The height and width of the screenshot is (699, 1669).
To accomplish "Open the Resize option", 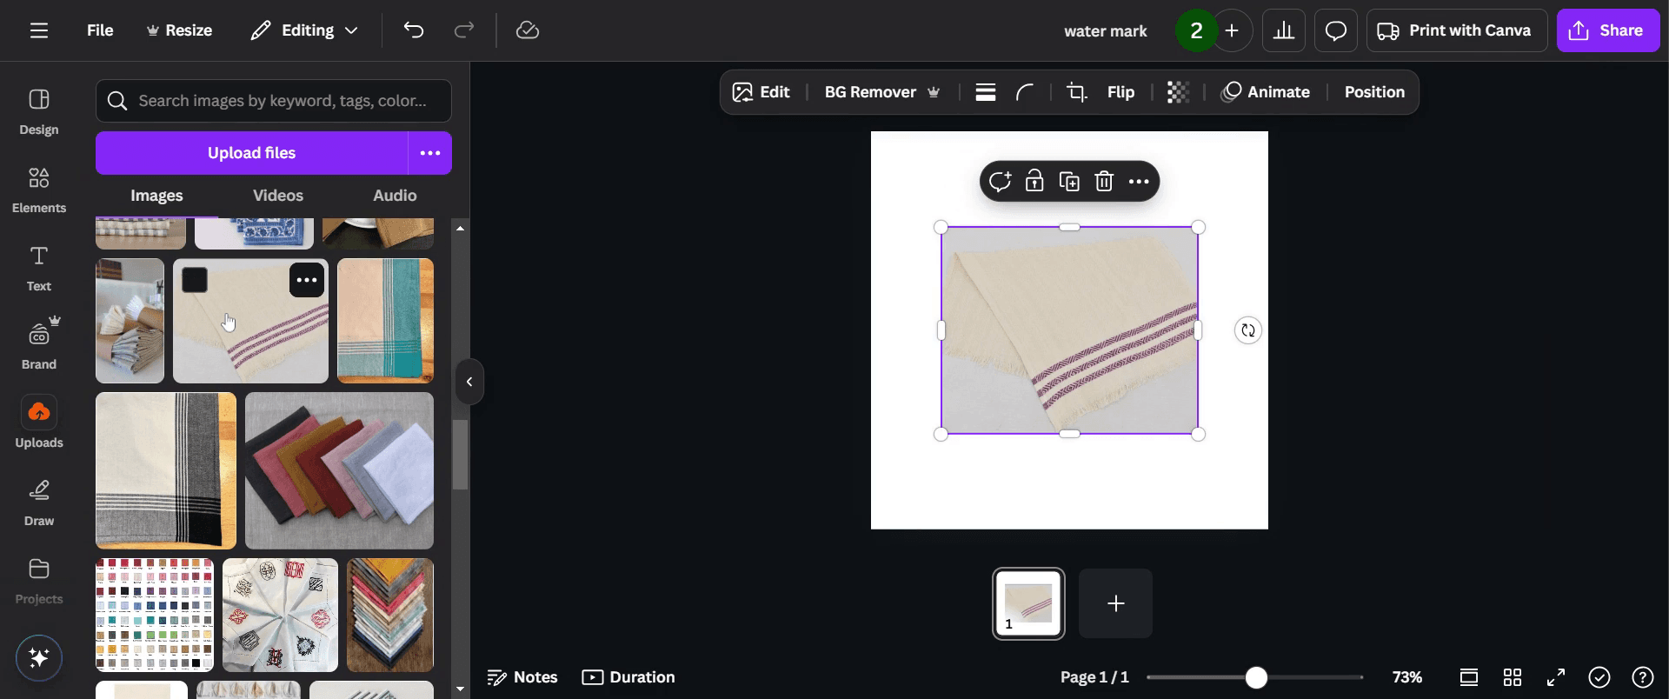I will 179,30.
